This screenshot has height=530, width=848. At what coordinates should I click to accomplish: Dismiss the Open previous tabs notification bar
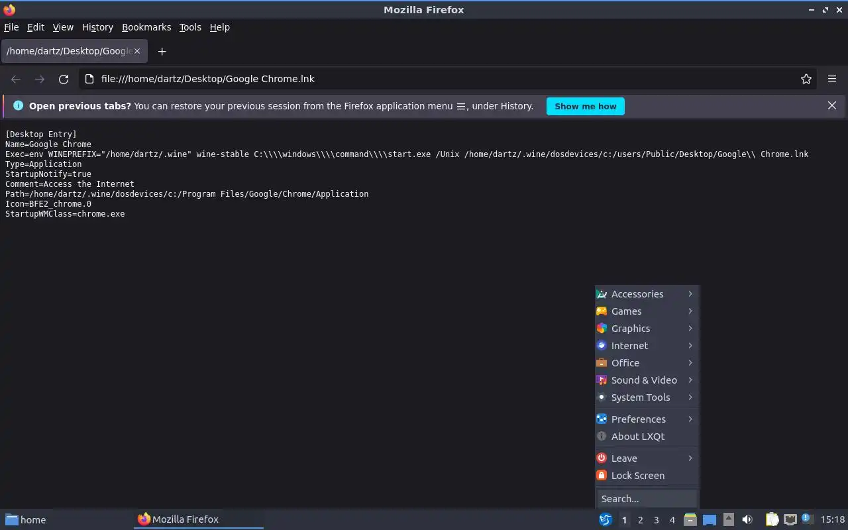pyautogui.click(x=832, y=105)
